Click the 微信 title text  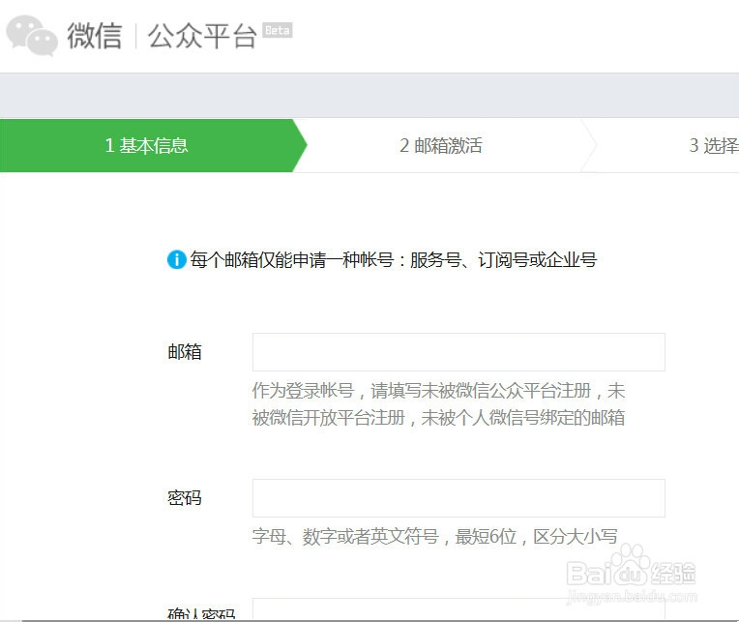pyautogui.click(x=94, y=36)
